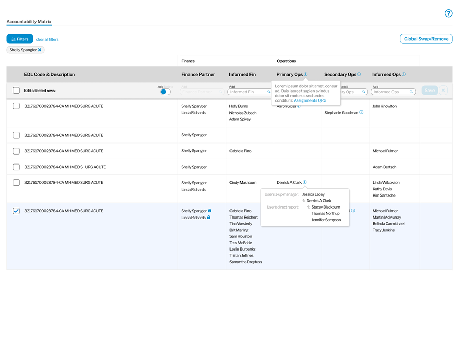This screenshot has width=459, height=350.
Task: Click the Global Swap/Remove button
Action: click(x=426, y=39)
